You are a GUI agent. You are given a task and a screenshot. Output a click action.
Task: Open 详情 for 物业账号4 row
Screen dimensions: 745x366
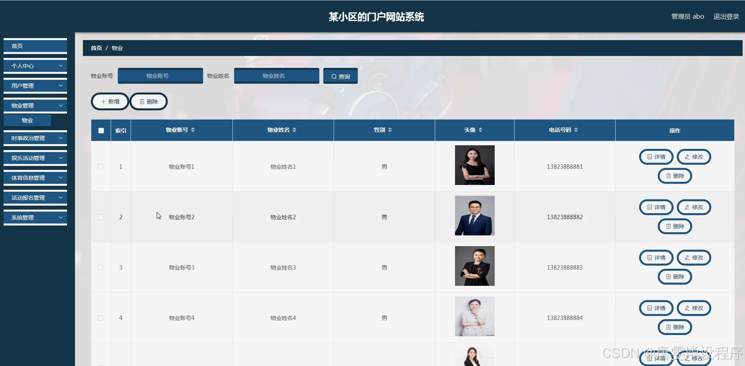click(656, 308)
